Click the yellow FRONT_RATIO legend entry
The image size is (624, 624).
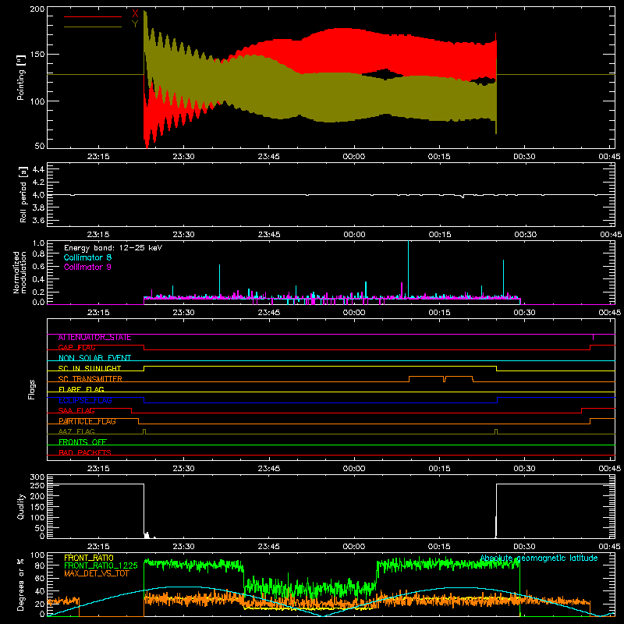coord(89,558)
